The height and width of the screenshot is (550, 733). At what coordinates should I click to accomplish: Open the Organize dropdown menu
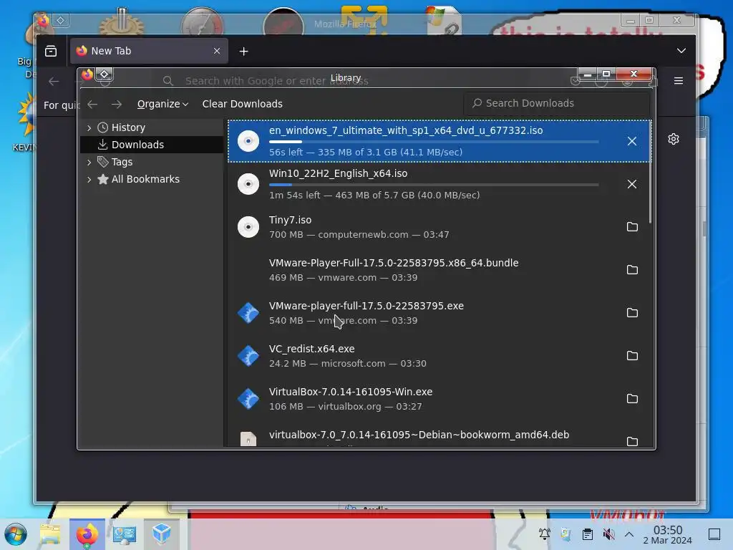coord(162,105)
